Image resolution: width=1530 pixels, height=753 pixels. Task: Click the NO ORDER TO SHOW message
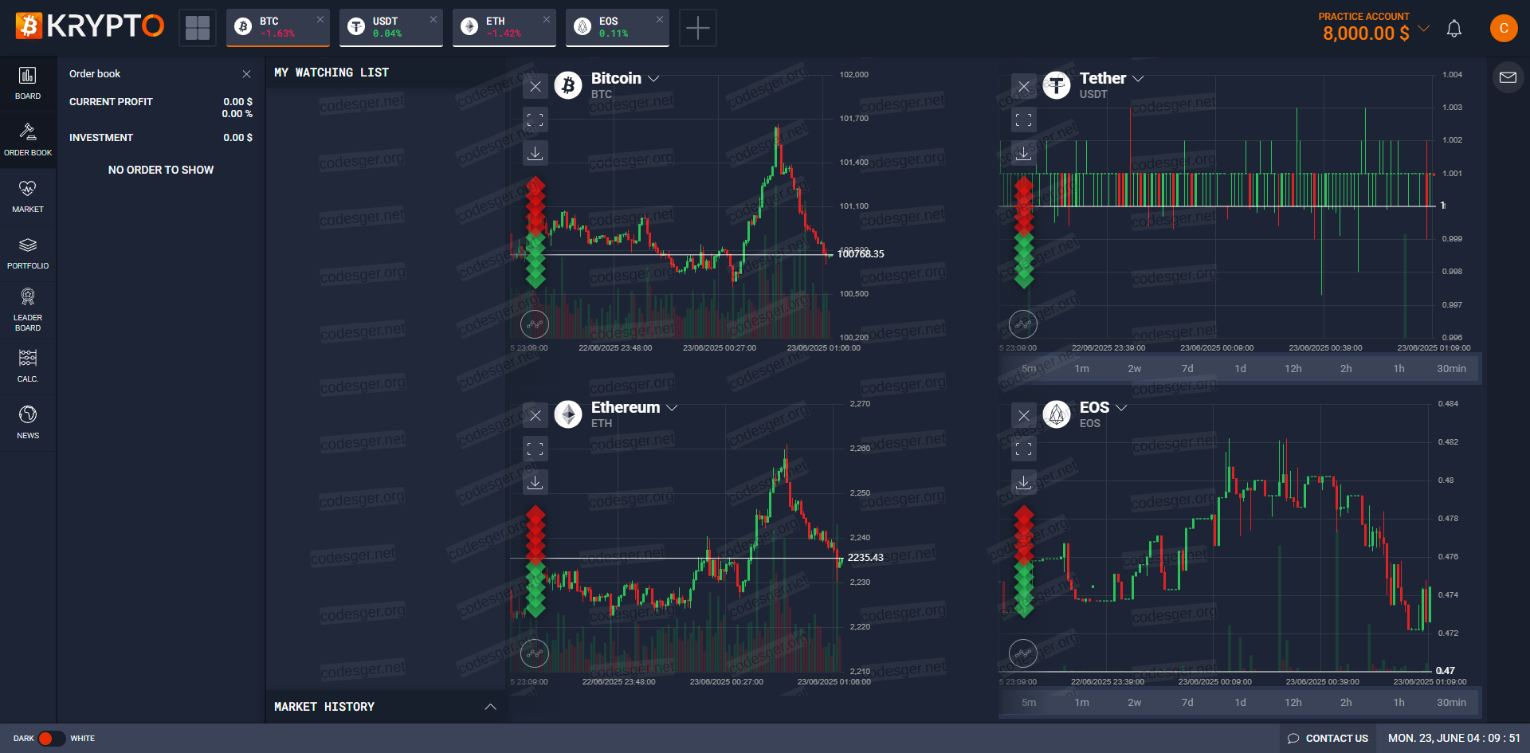161,170
